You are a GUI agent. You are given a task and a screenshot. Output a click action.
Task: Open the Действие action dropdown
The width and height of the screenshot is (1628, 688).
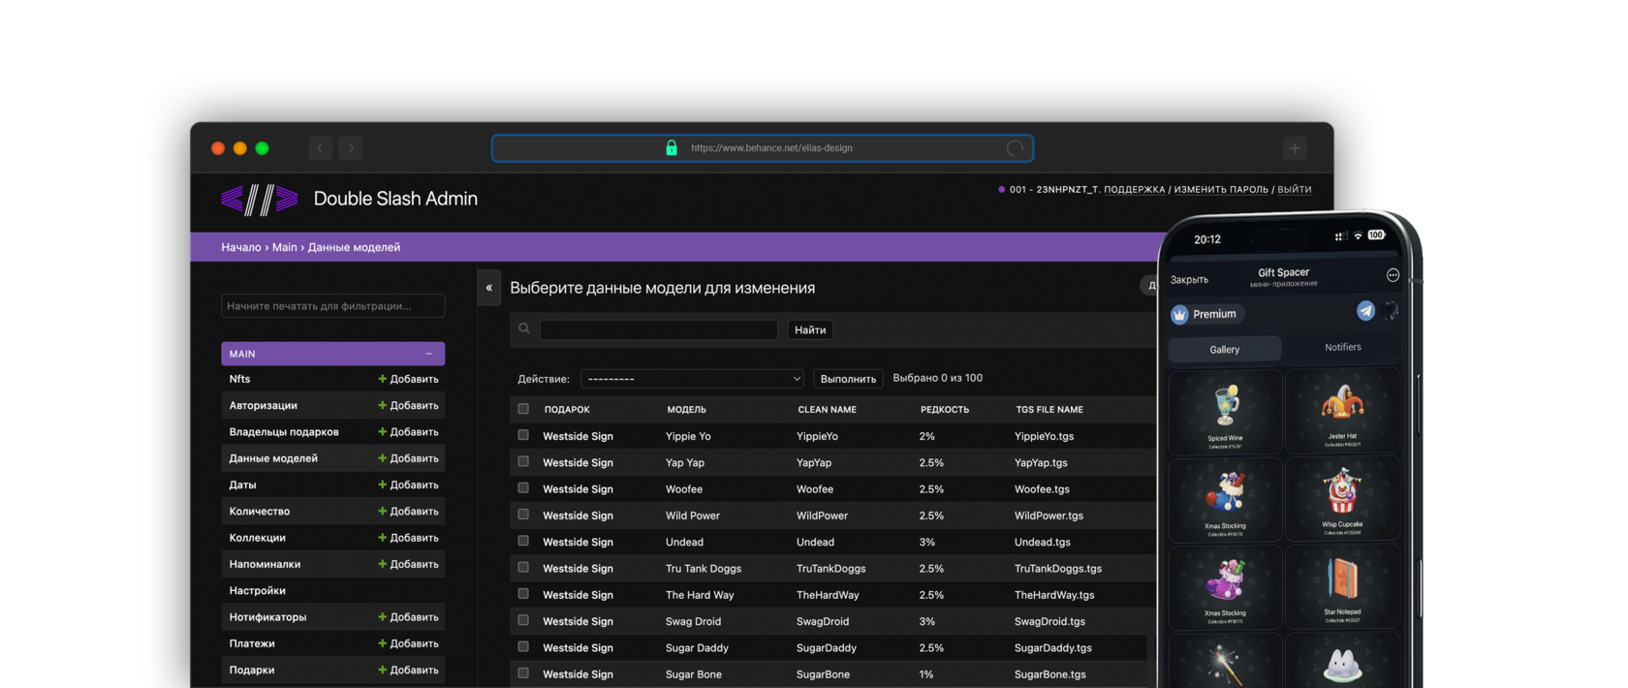coord(692,379)
